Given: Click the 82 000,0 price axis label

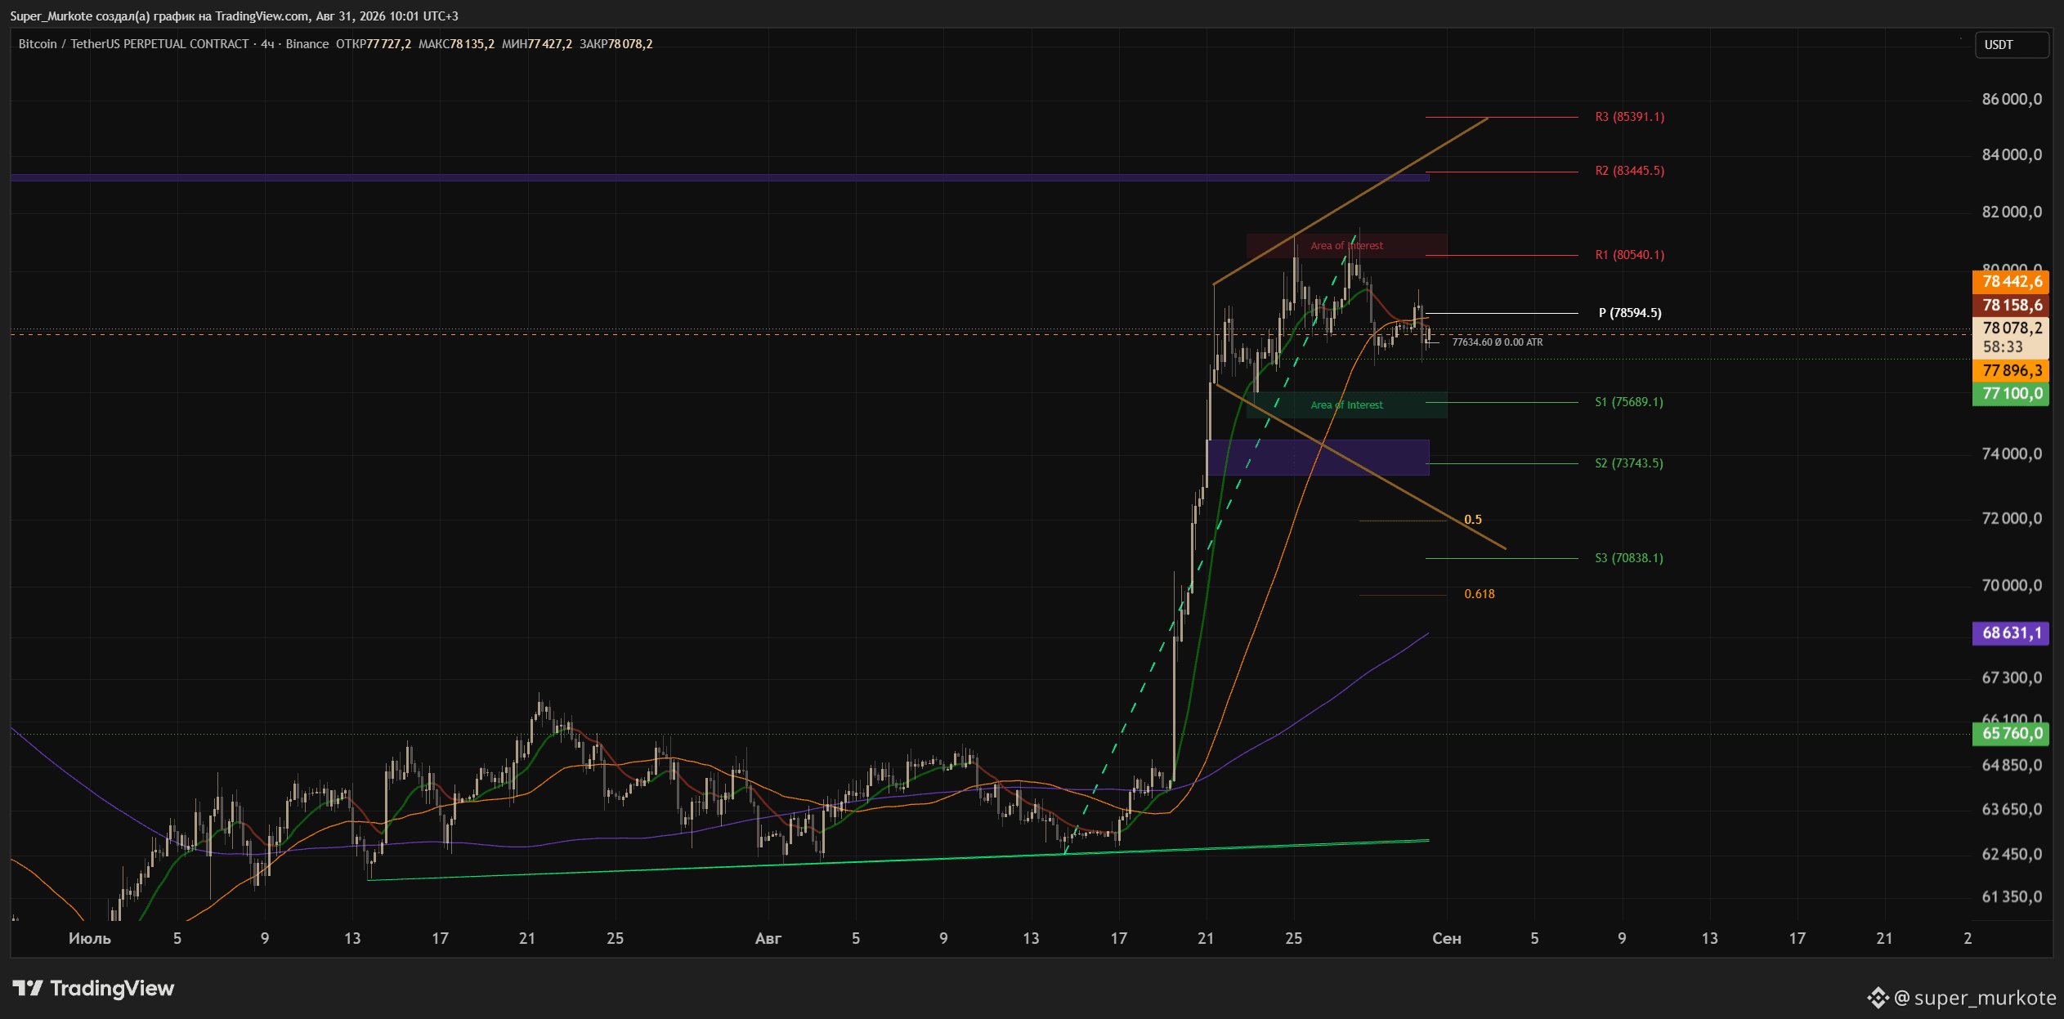Looking at the screenshot, I should [x=2012, y=212].
